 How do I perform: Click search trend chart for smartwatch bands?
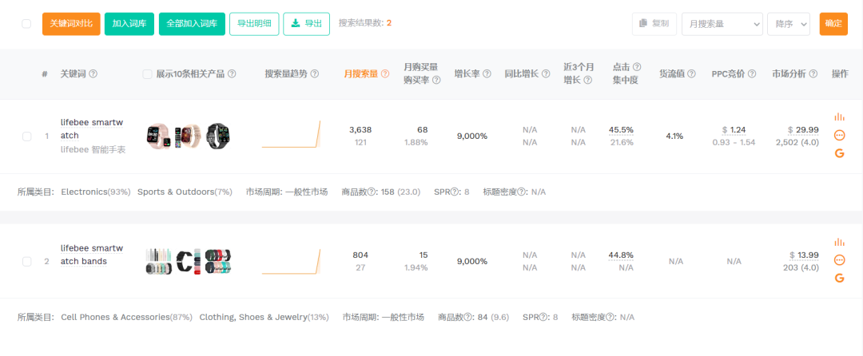[291, 261]
